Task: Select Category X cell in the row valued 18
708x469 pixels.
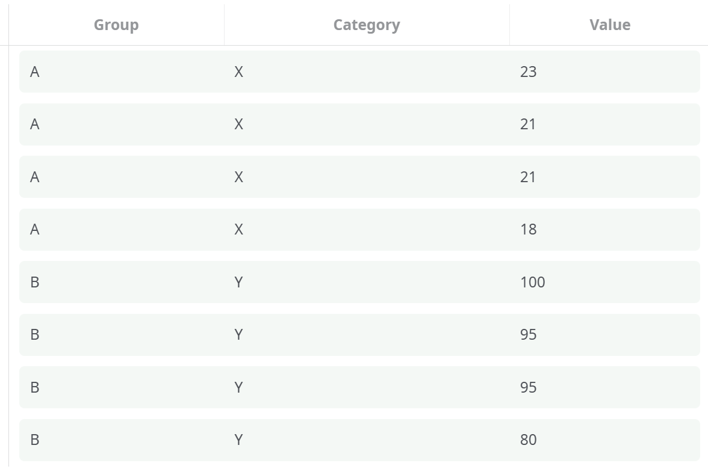Action: coord(238,229)
